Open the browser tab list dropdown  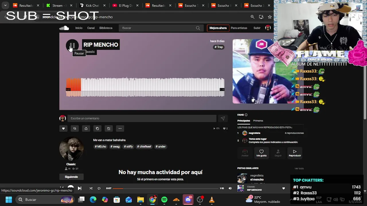(5, 5)
